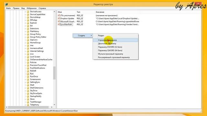Select the Microsoft Visual... value row
Viewport: 207px width, 116px height.
point(98,21)
